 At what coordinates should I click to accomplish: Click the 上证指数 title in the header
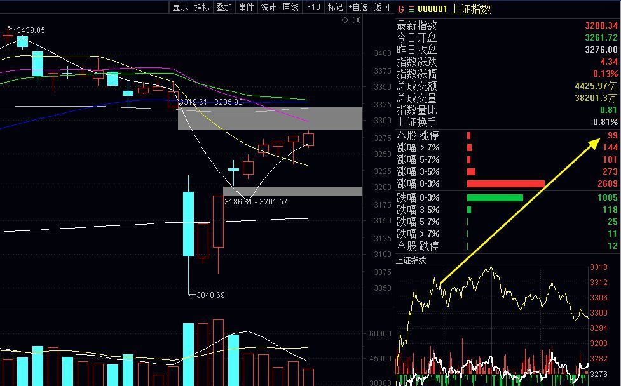pyautogui.click(x=472, y=9)
